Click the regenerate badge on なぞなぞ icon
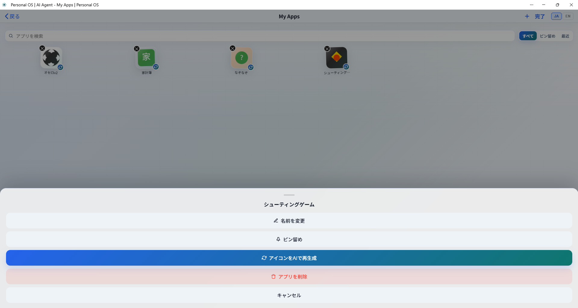This screenshot has height=308, width=578. tap(251, 67)
